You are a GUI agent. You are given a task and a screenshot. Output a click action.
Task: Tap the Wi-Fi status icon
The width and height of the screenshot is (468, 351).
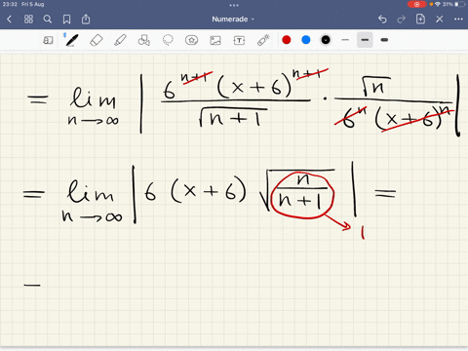coord(438,4)
